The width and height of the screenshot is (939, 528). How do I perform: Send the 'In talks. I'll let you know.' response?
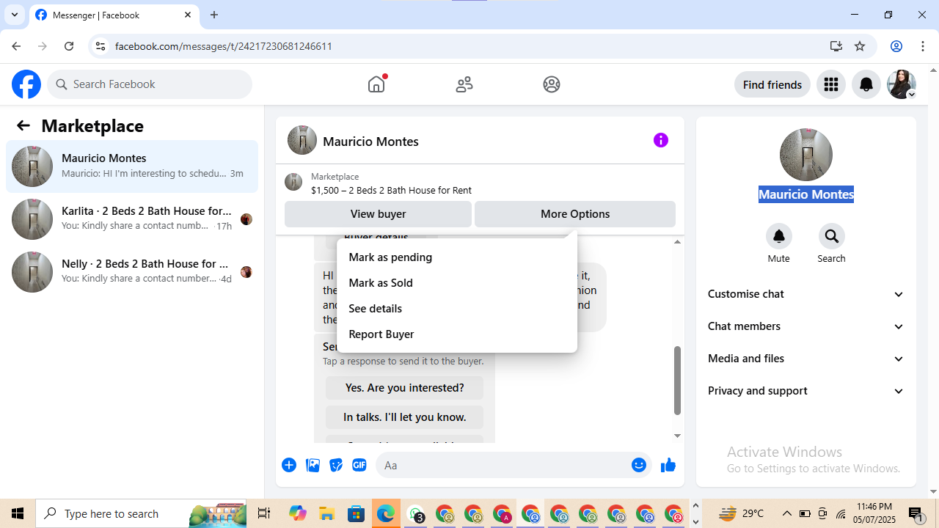point(404,417)
